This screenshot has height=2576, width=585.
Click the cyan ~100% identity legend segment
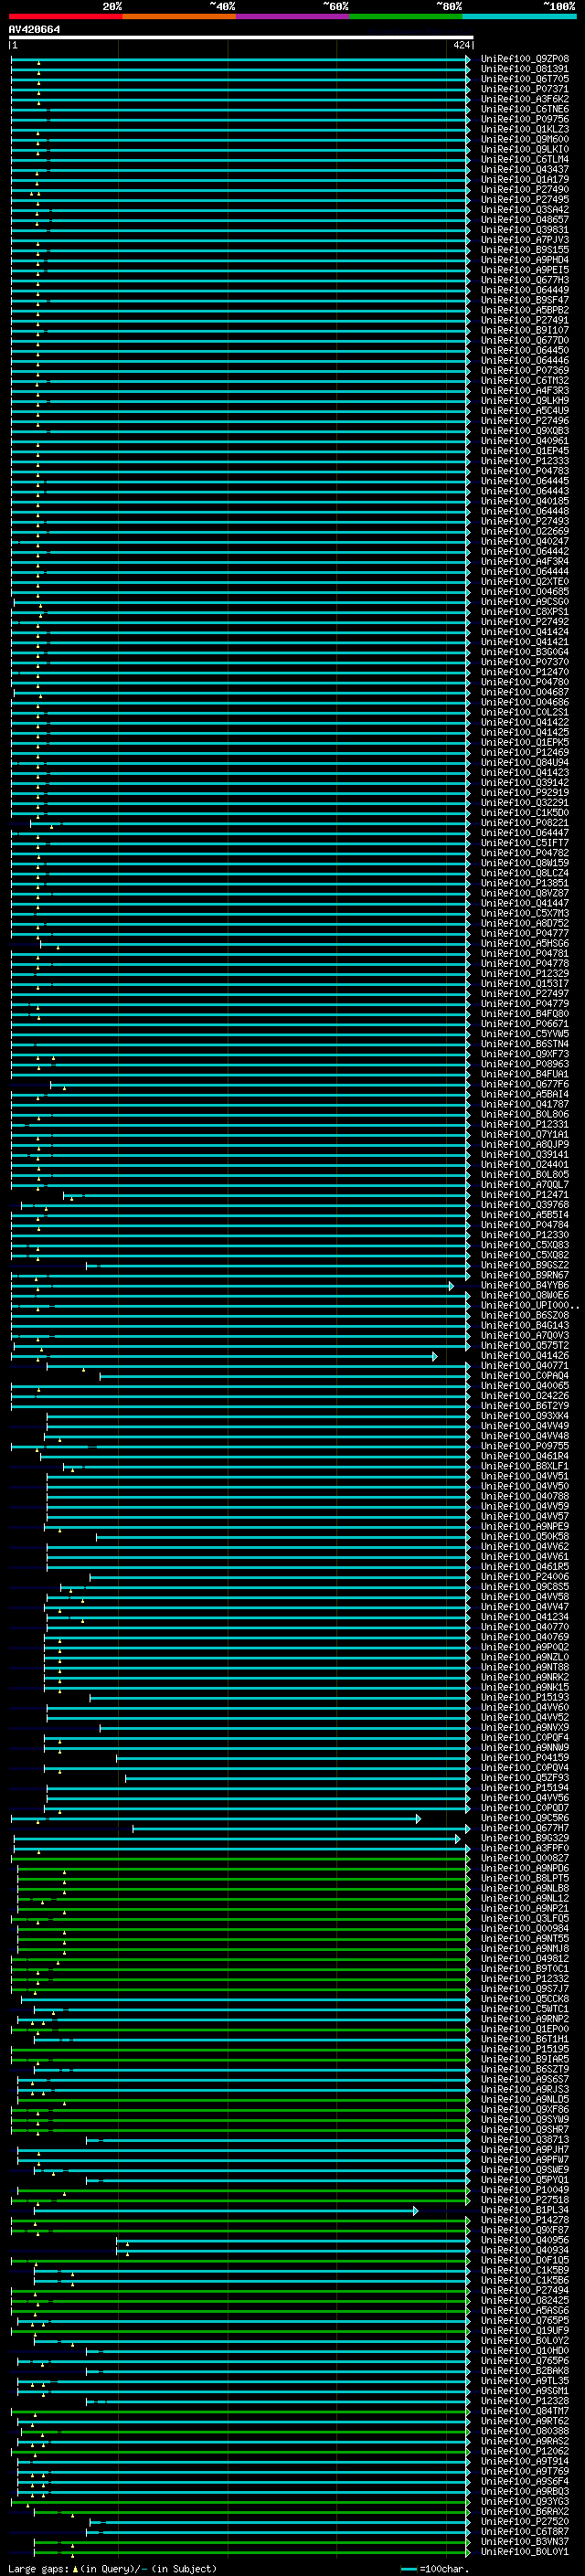(519, 17)
